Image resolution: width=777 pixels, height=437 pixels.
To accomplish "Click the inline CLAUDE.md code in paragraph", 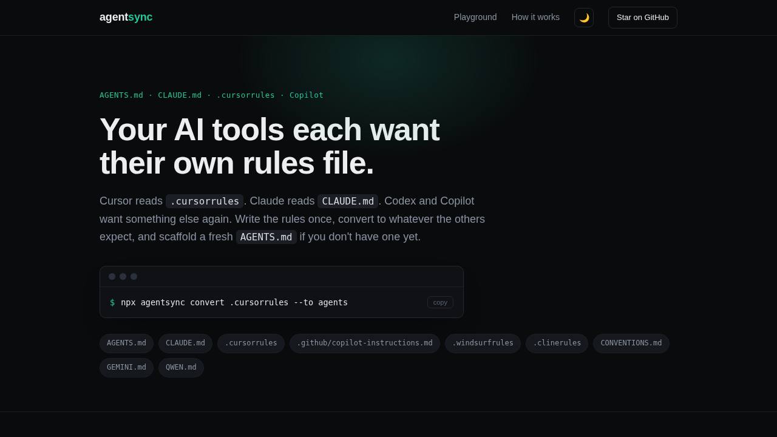I will tap(348, 201).
